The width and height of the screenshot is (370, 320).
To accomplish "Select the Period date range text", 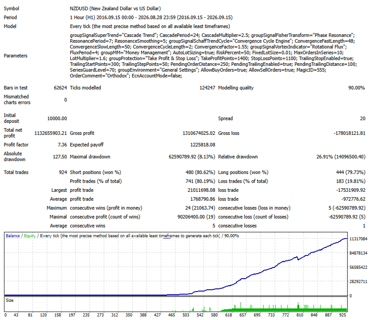I will click(x=151, y=17).
